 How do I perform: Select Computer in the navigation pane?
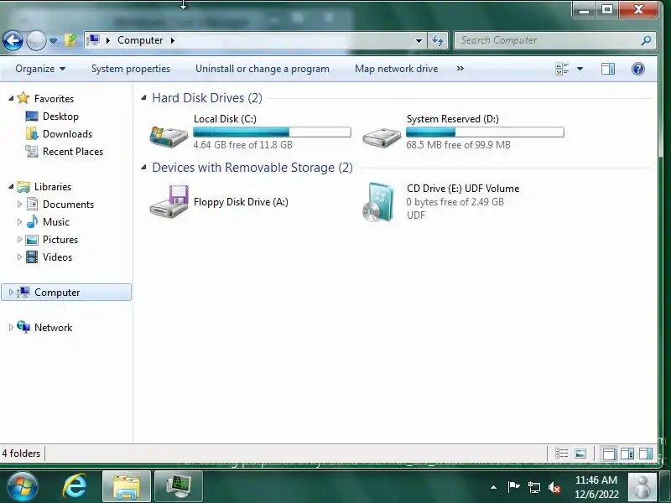click(x=57, y=293)
